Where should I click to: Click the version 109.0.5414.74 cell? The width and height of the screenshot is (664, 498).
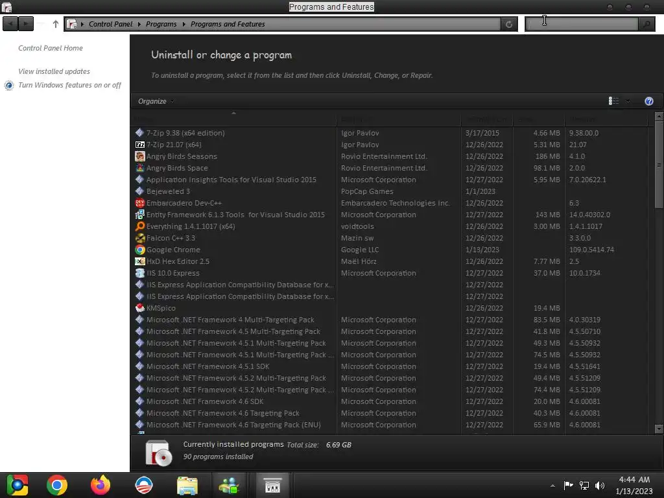(x=591, y=250)
